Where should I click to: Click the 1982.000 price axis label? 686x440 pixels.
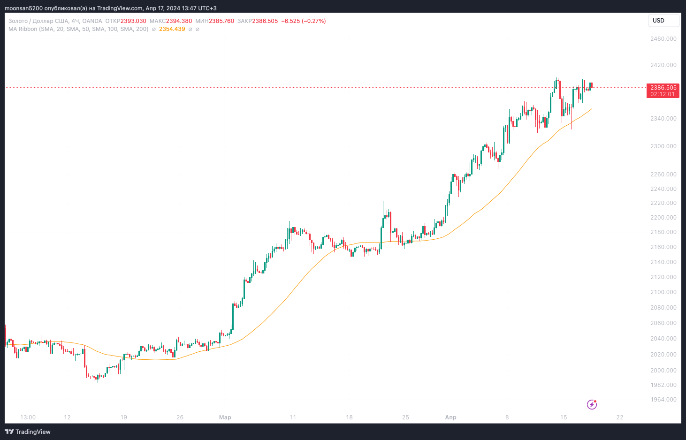663,385
